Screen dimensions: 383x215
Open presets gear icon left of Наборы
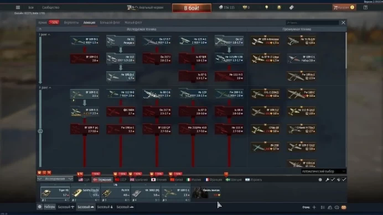(39, 207)
